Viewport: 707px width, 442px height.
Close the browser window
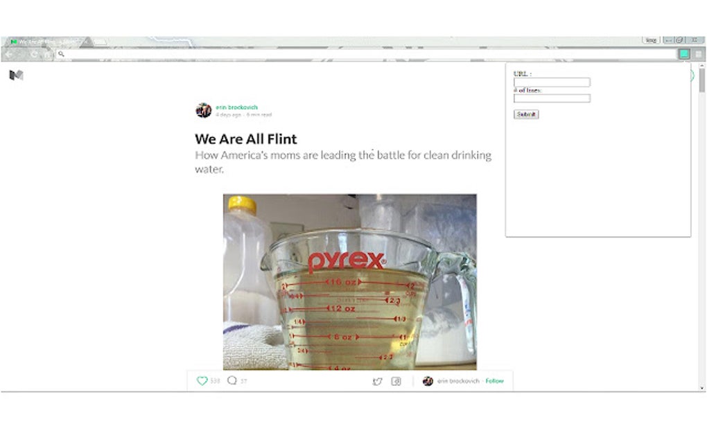[695, 40]
